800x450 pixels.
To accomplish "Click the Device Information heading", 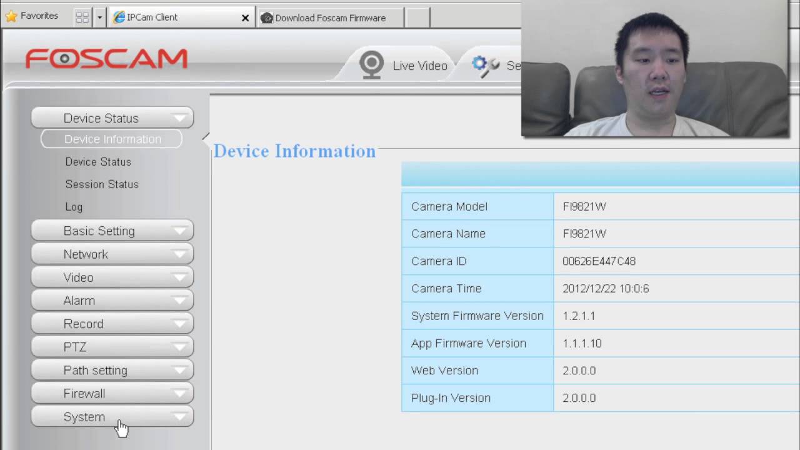I will tap(294, 151).
